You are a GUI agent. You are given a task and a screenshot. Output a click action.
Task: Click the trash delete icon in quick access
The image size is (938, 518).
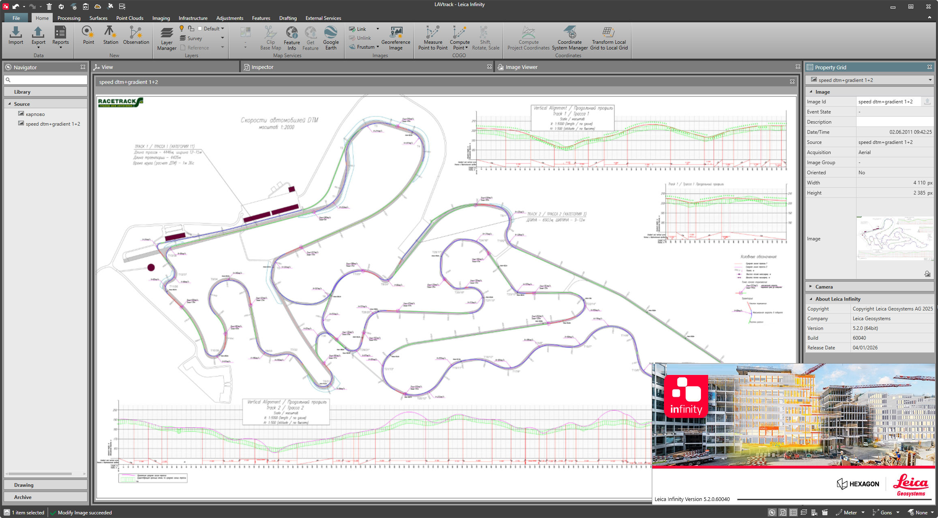(x=49, y=6)
